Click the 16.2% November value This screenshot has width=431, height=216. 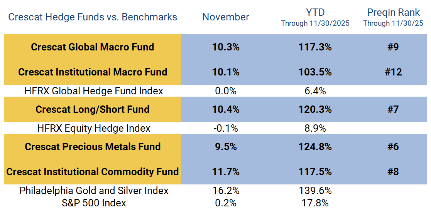[x=226, y=191]
